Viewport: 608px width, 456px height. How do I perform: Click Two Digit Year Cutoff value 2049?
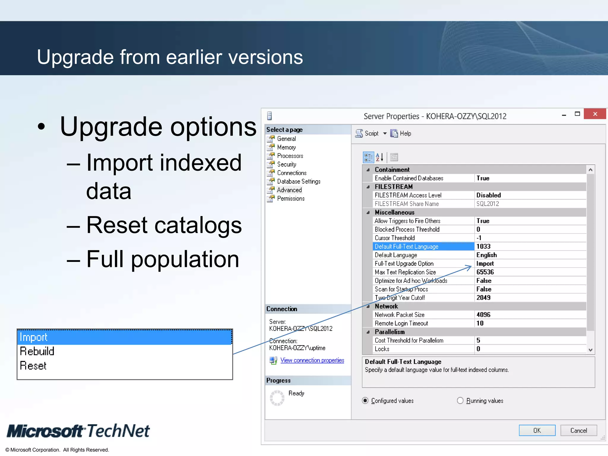coord(531,298)
